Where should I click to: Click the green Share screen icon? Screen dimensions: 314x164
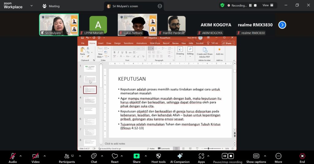tap(136, 156)
